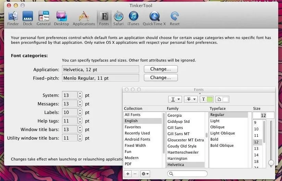Open the gear action menu in Fonts panel

coord(145,174)
